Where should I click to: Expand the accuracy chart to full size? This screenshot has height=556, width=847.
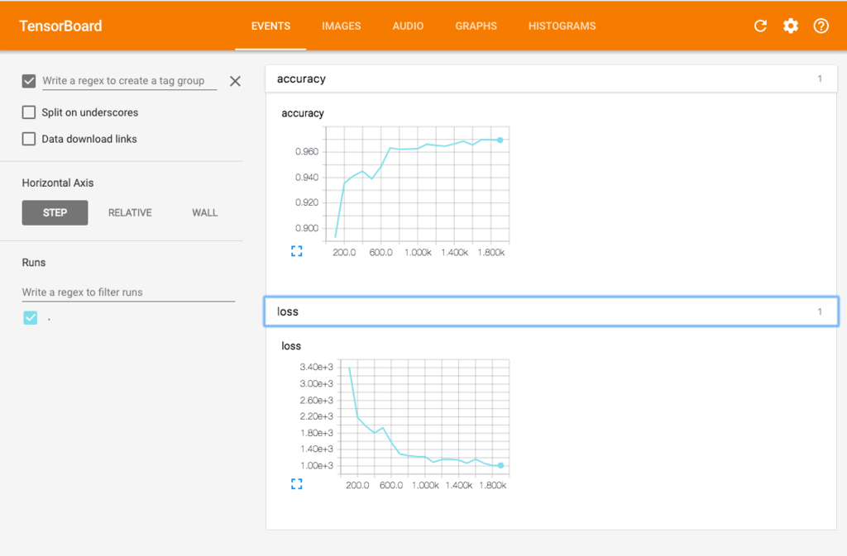[297, 251]
